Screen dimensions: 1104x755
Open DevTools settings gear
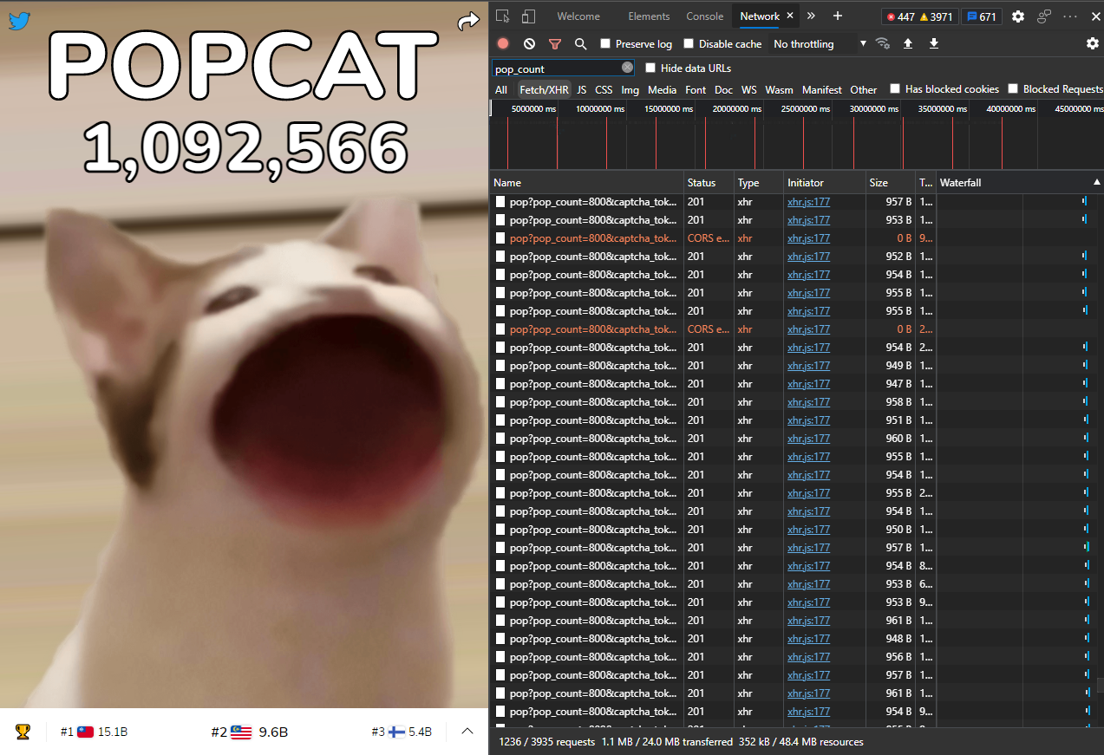point(1018,16)
